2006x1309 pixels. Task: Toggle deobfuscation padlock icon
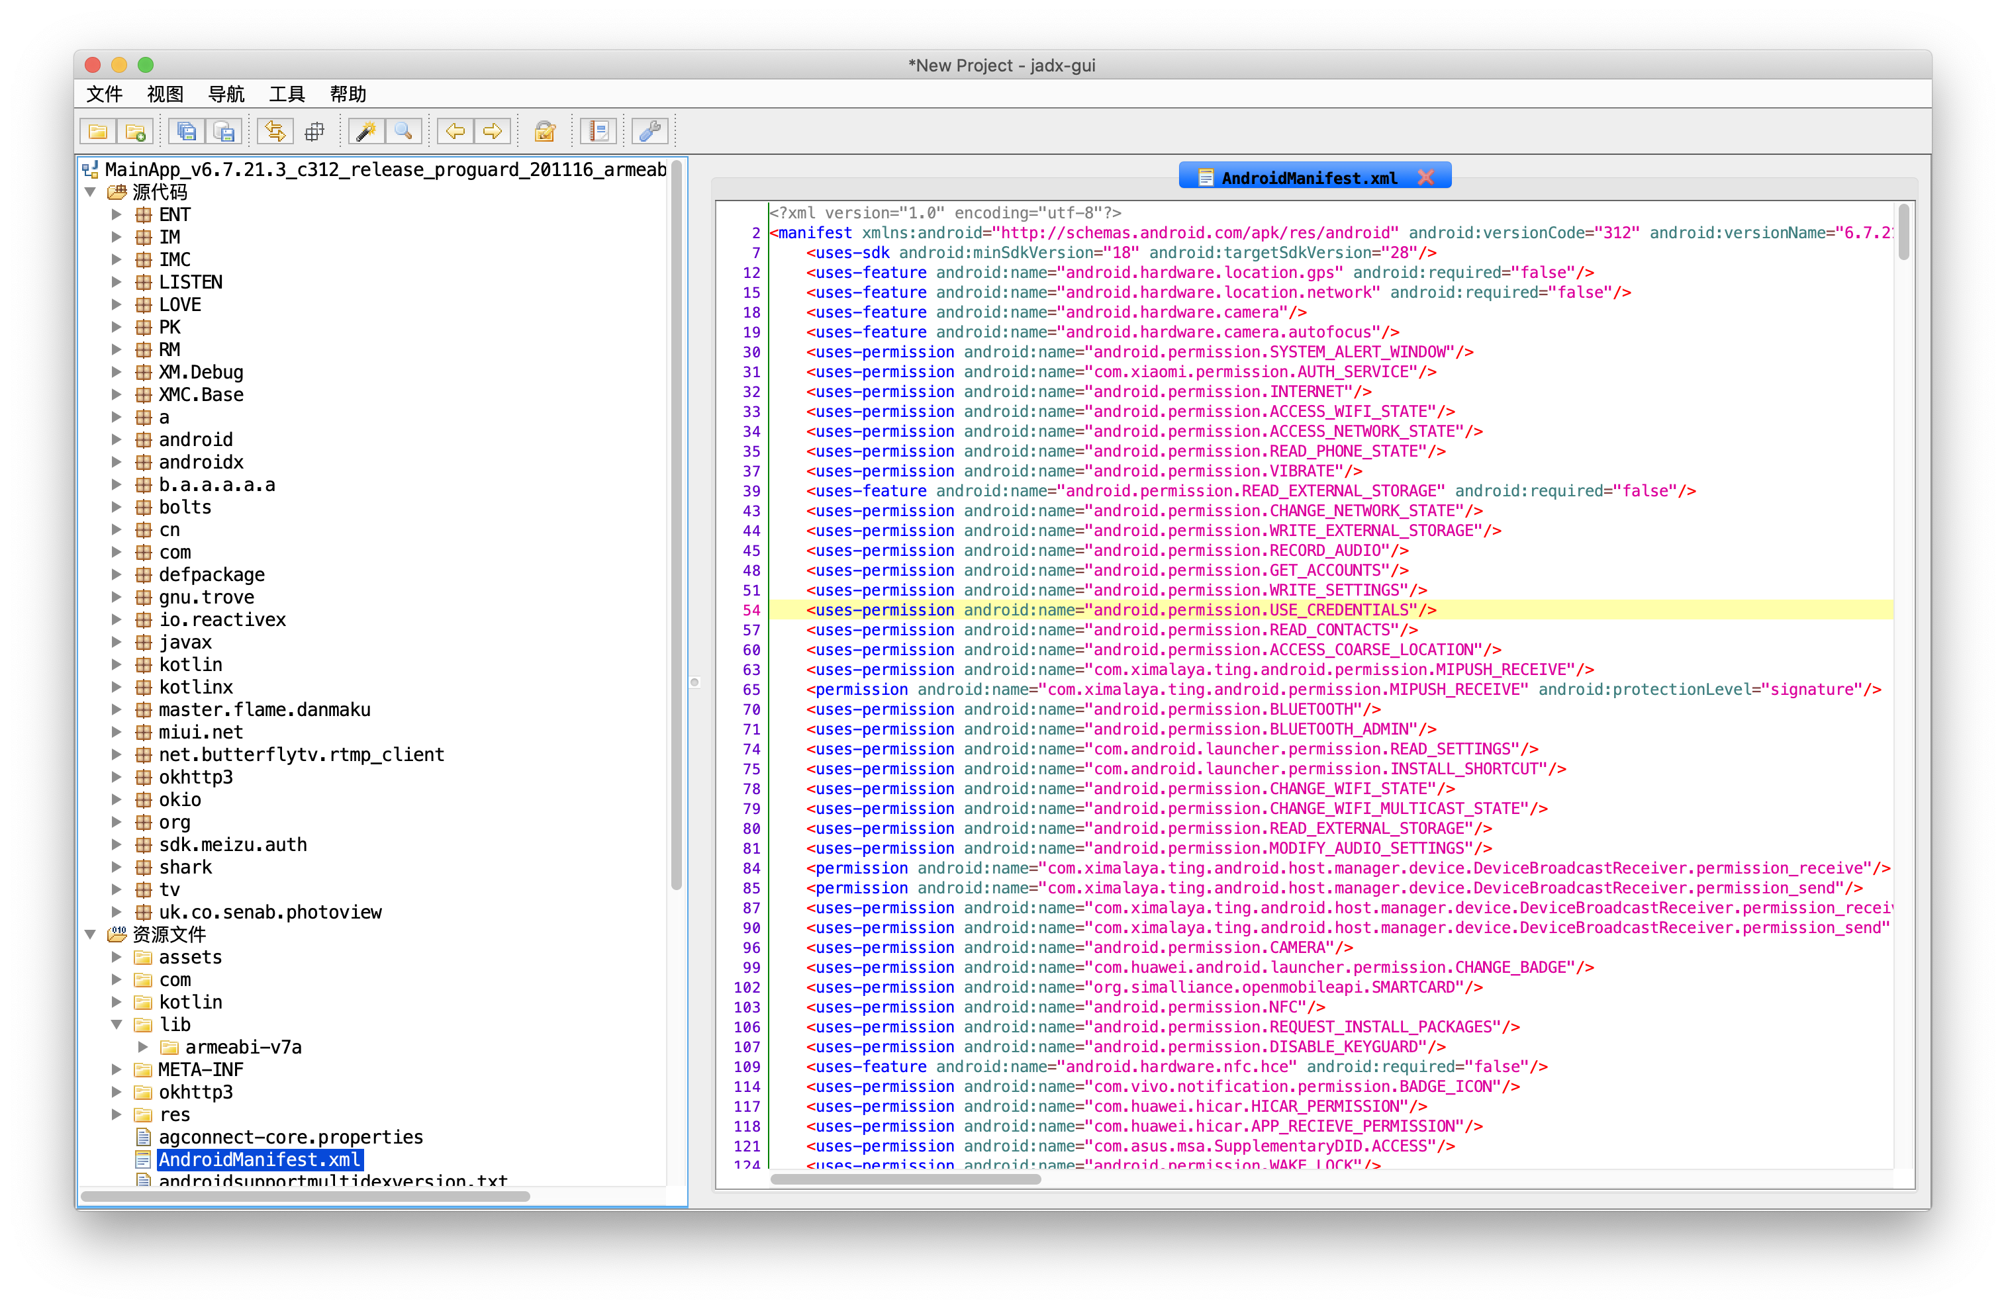[x=546, y=132]
